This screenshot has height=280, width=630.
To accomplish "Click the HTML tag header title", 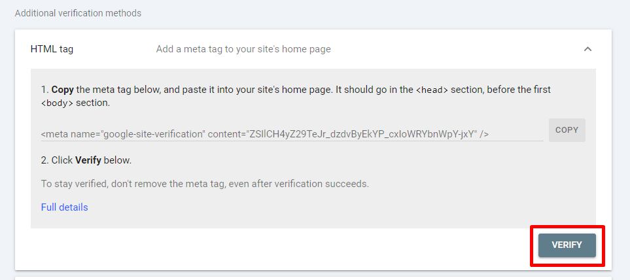I will [52, 50].
